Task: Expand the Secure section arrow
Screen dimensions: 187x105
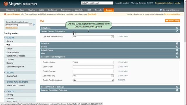Action: click(177, 47)
